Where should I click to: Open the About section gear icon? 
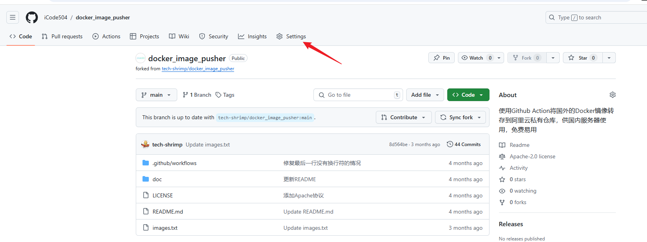tap(612, 95)
